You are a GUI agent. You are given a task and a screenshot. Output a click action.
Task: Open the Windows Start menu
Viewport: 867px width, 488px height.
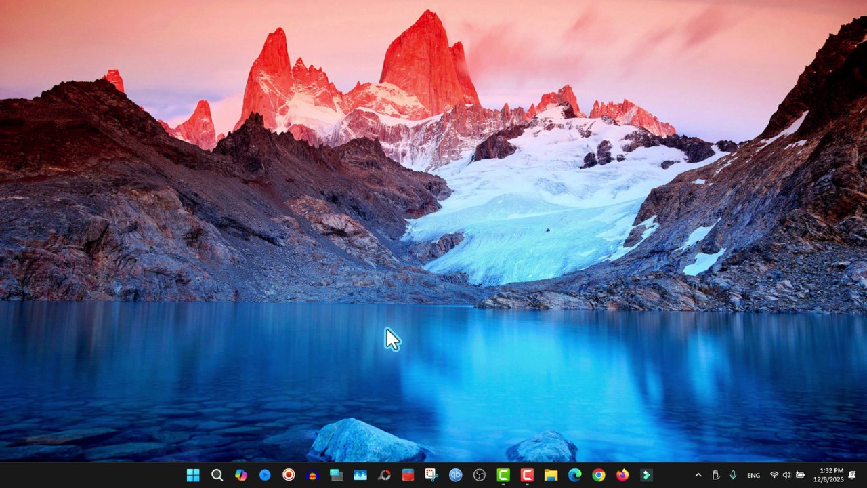[x=193, y=475]
